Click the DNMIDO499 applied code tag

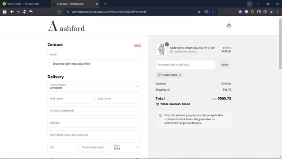tap(169, 75)
